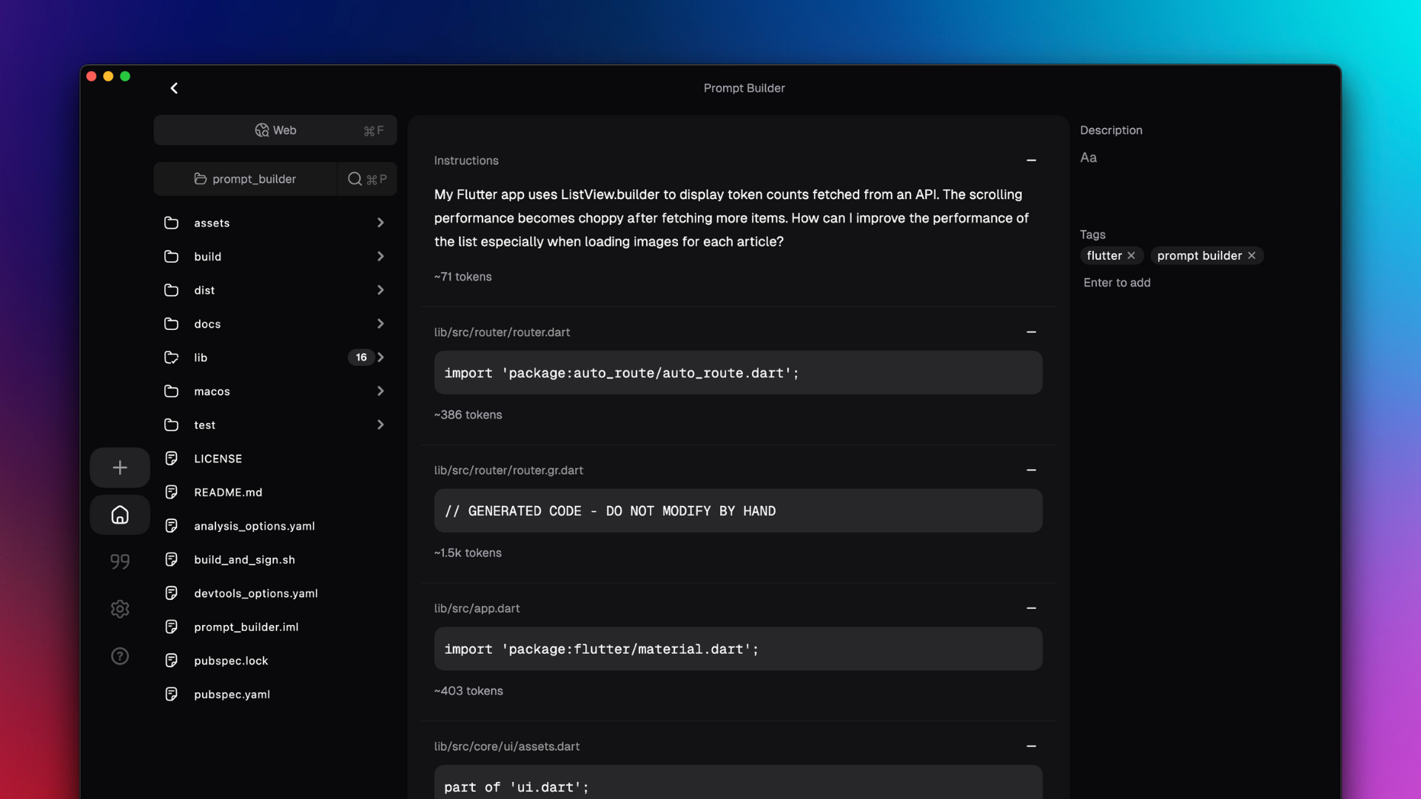This screenshot has height=799, width=1421.
Task: Remove the prompt builder tag
Action: [x=1252, y=256]
